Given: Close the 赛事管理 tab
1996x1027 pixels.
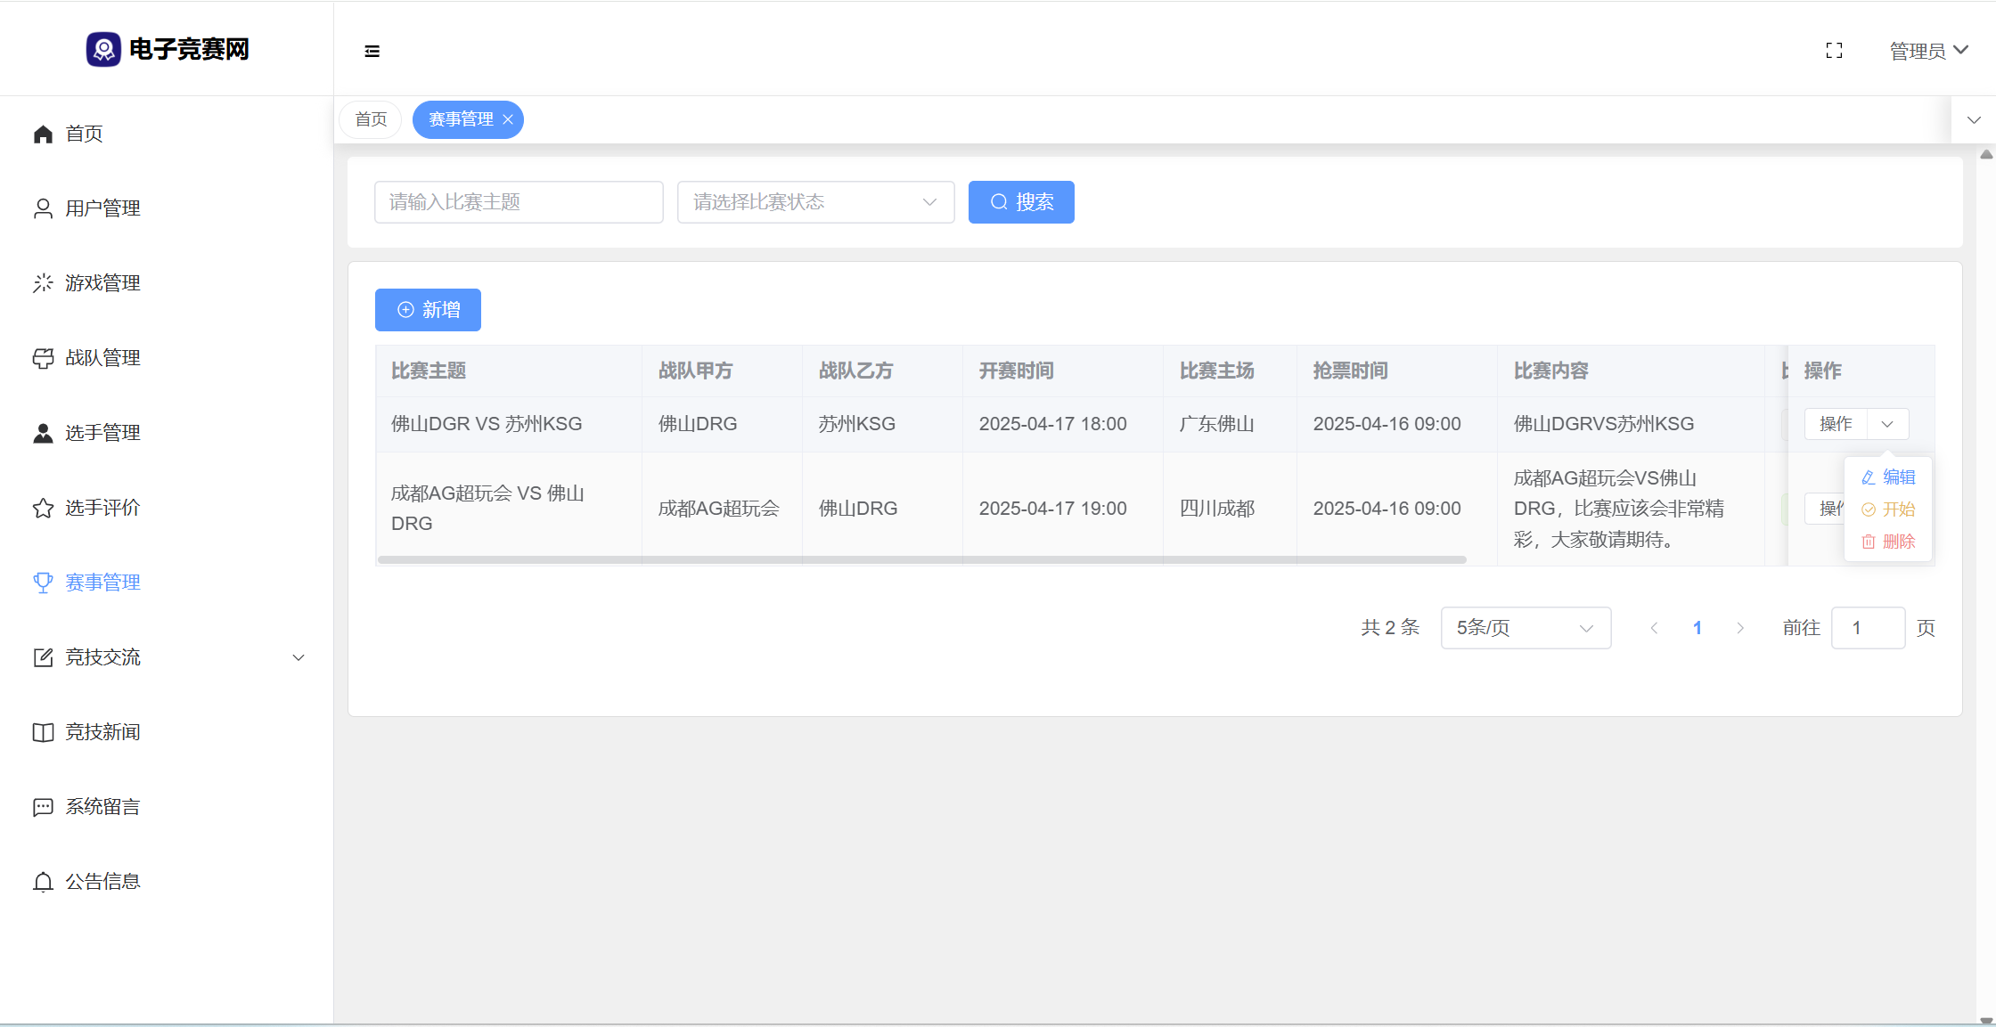Looking at the screenshot, I should click(x=508, y=119).
